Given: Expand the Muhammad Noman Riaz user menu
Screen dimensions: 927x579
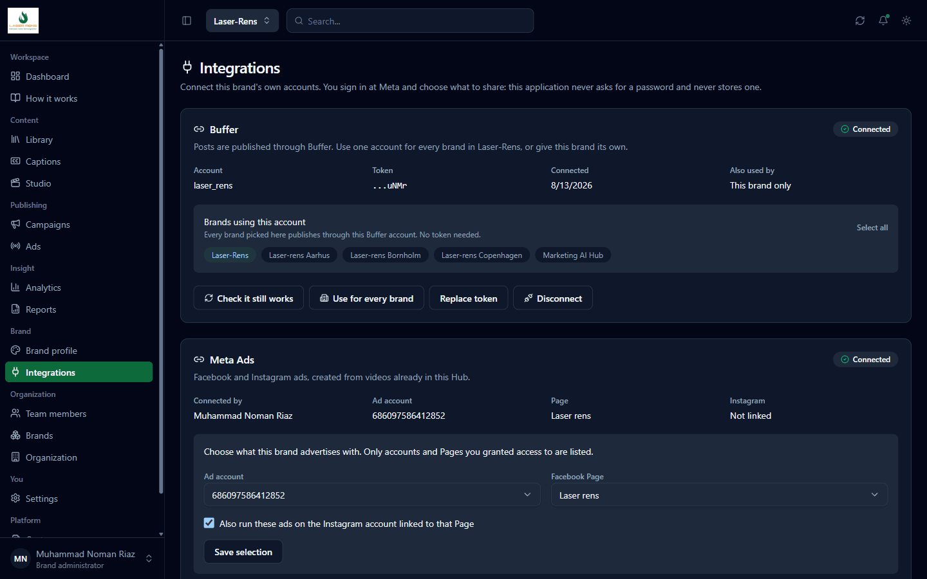Looking at the screenshot, I should tap(82, 558).
